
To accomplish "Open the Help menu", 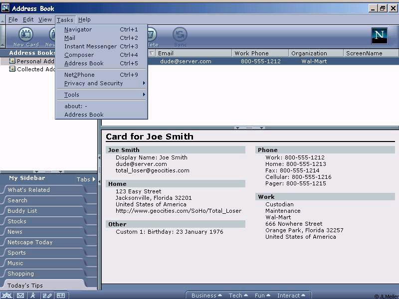I will [84, 19].
